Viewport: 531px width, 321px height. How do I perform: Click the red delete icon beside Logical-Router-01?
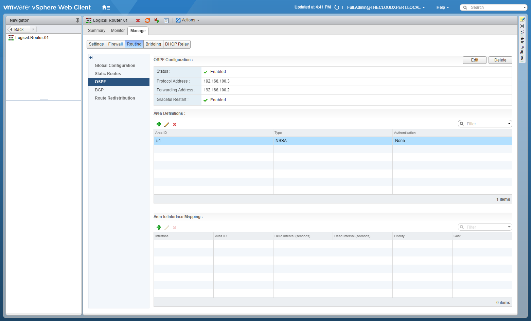[138, 20]
